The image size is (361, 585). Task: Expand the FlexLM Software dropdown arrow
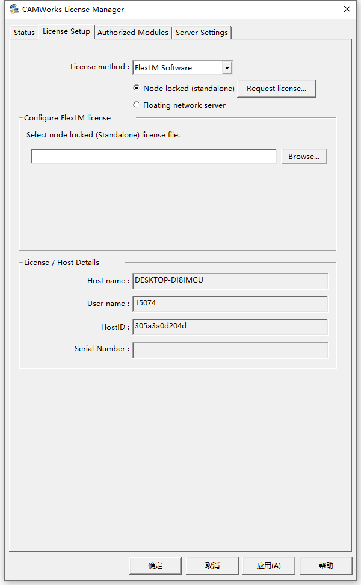tap(227, 68)
